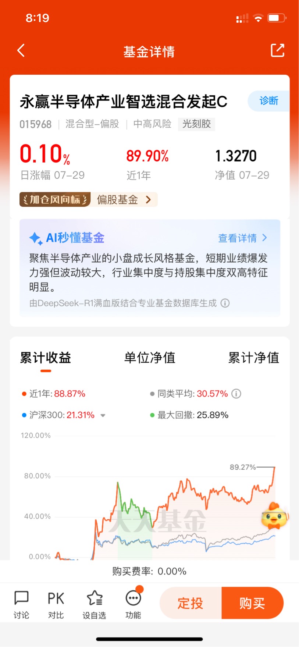299x647 pixels.
Task: Switch to the 单位净值 tab
Action: (150, 358)
